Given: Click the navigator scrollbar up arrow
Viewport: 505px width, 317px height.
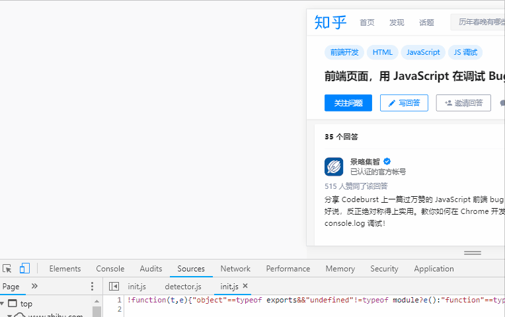Looking at the screenshot, I should point(97,301).
